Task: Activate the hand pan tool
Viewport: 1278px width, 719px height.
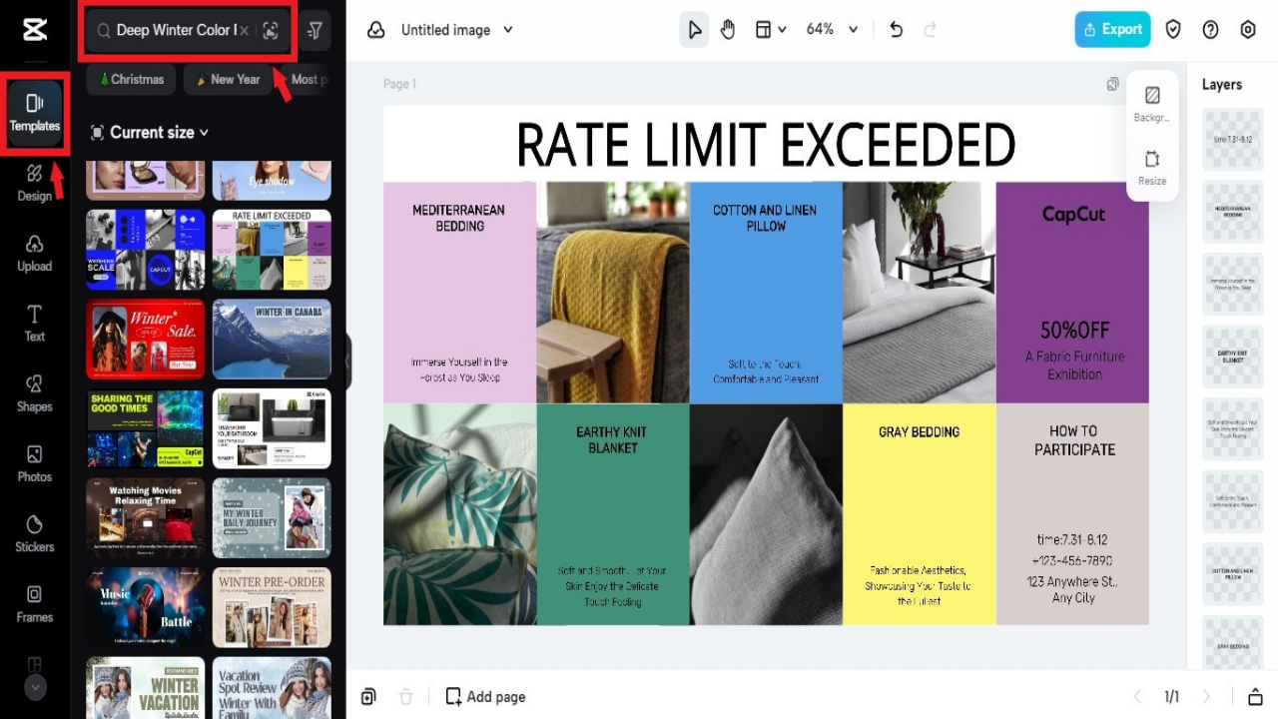Action: pos(728,29)
